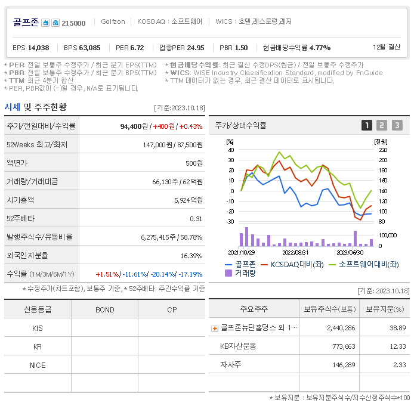The height and width of the screenshot is (409, 414).
Task: Switch to chart tab 3
Action: (397, 125)
